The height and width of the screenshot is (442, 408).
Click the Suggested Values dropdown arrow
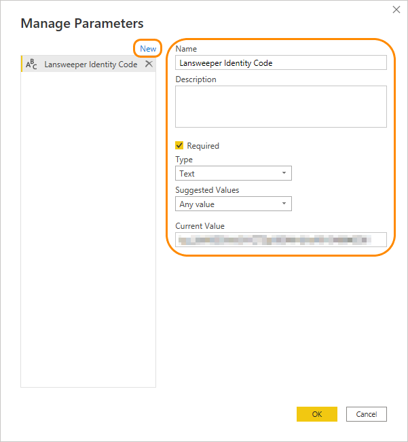pos(284,204)
